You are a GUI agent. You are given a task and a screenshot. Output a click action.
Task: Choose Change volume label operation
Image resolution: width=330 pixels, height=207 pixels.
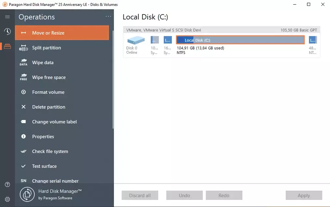coord(62,122)
